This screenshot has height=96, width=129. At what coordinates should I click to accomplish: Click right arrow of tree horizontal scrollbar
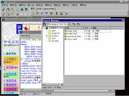[x=62, y=84]
